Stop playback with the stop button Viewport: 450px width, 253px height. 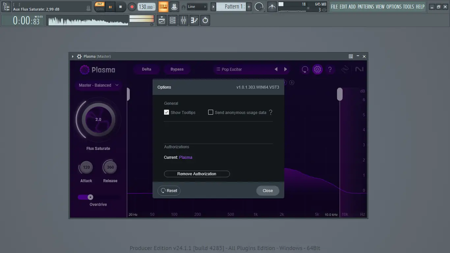pyautogui.click(x=121, y=7)
